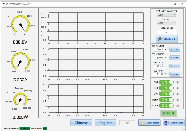Open the COM port selection dropdown
187x131 pixels.
coord(167,15)
